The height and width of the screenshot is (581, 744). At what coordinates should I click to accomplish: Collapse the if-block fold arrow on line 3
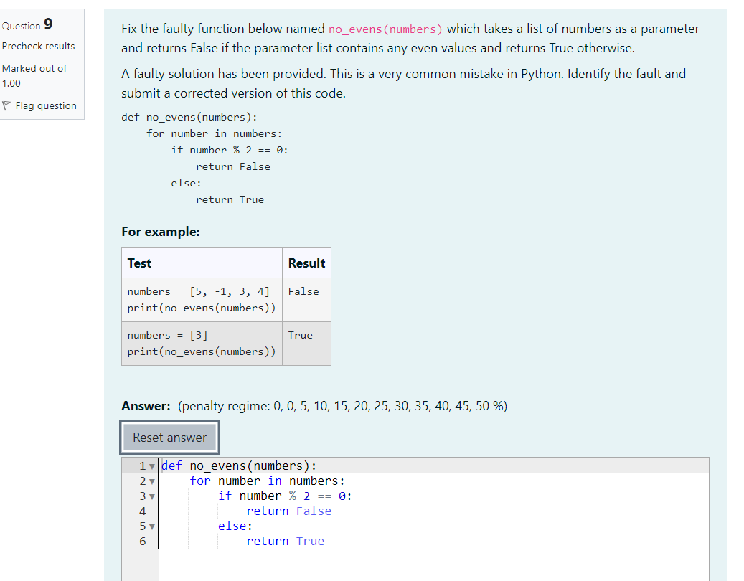click(152, 497)
